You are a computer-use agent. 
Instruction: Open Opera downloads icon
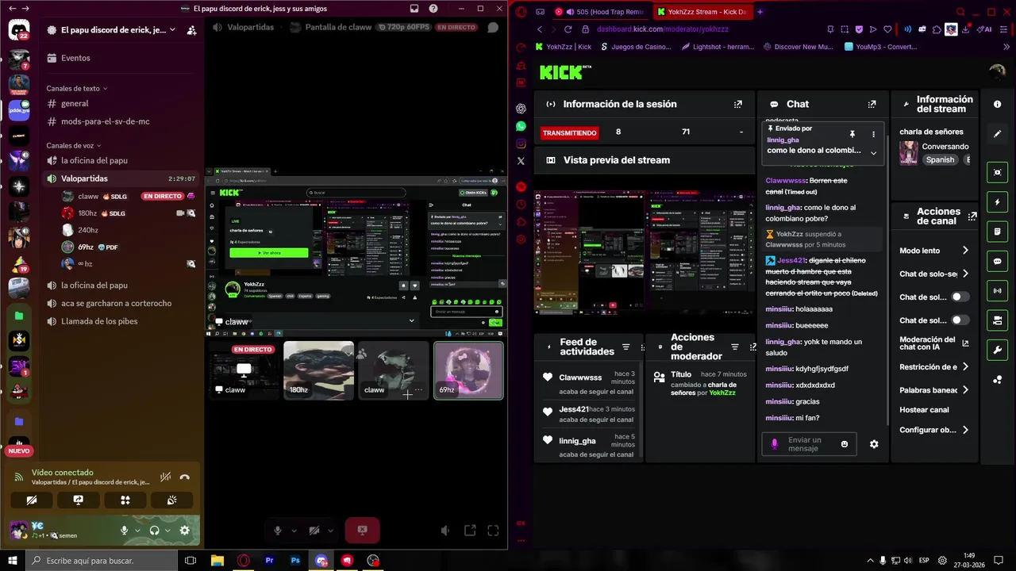[x=965, y=29]
